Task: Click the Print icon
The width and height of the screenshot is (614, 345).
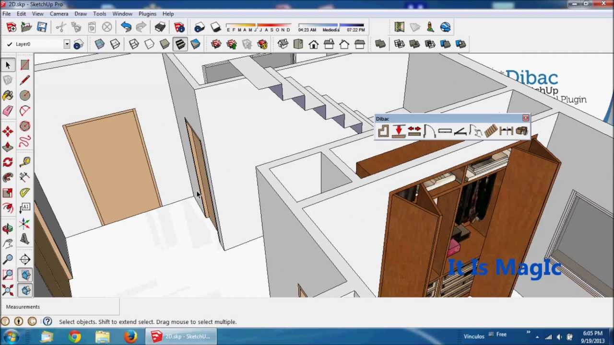Action: tap(160, 27)
